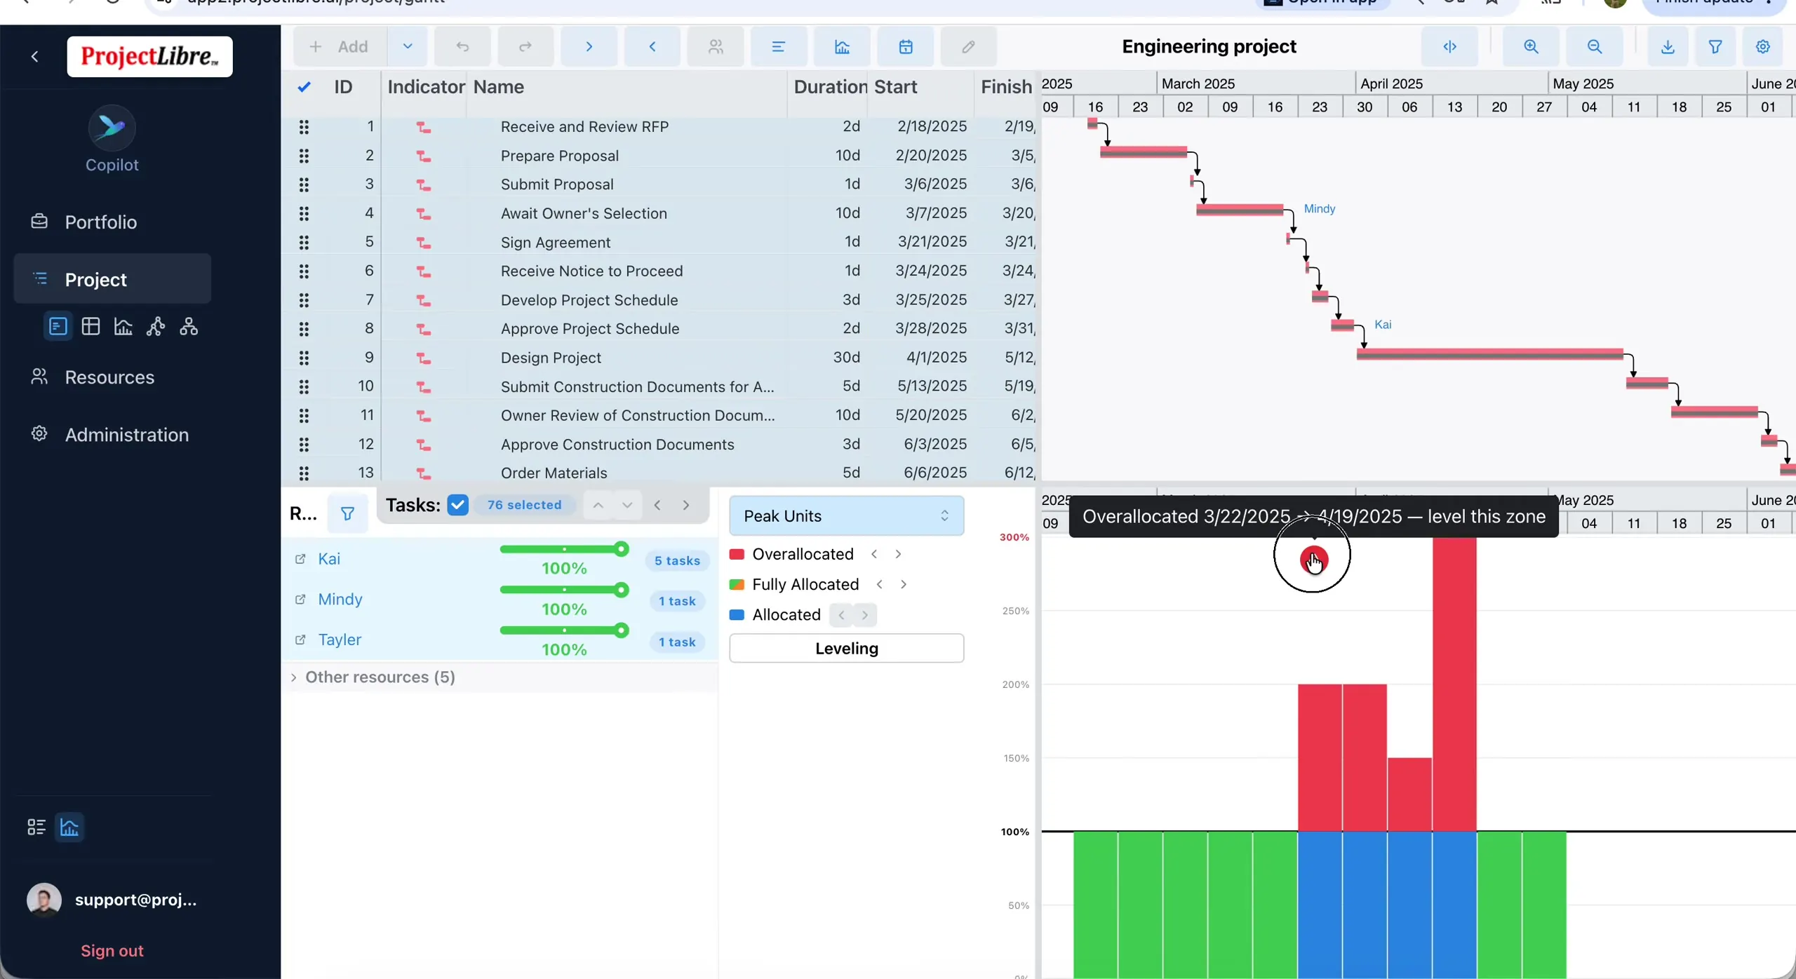This screenshot has height=979, width=1796.
Task: Open the calendar toolbar icon
Action: click(905, 46)
